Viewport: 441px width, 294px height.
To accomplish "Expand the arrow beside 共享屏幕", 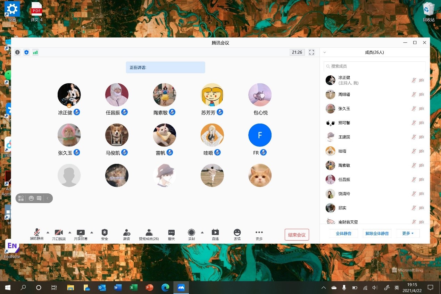I will (x=92, y=232).
